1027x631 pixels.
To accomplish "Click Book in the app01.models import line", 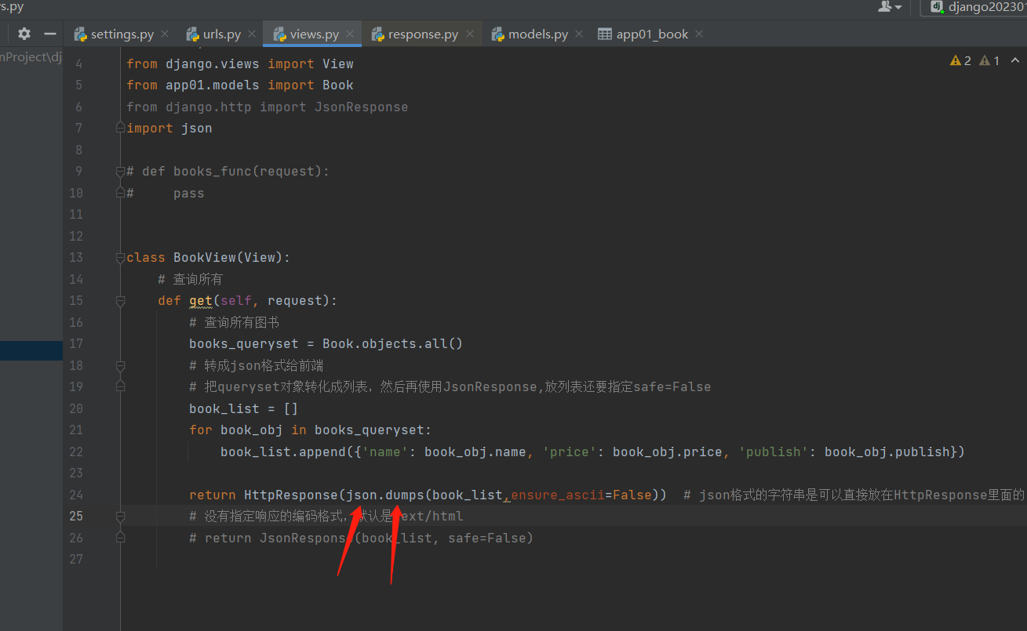I will click(x=338, y=85).
